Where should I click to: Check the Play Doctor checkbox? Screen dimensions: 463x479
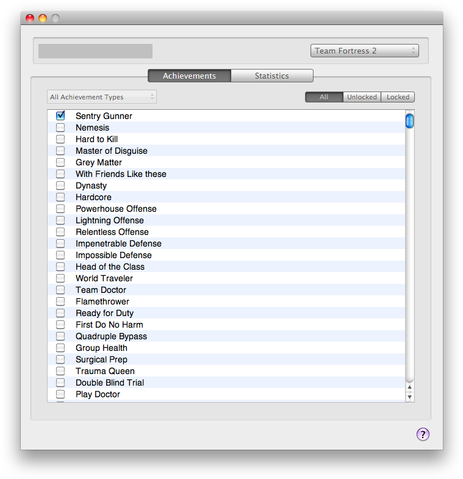60,394
